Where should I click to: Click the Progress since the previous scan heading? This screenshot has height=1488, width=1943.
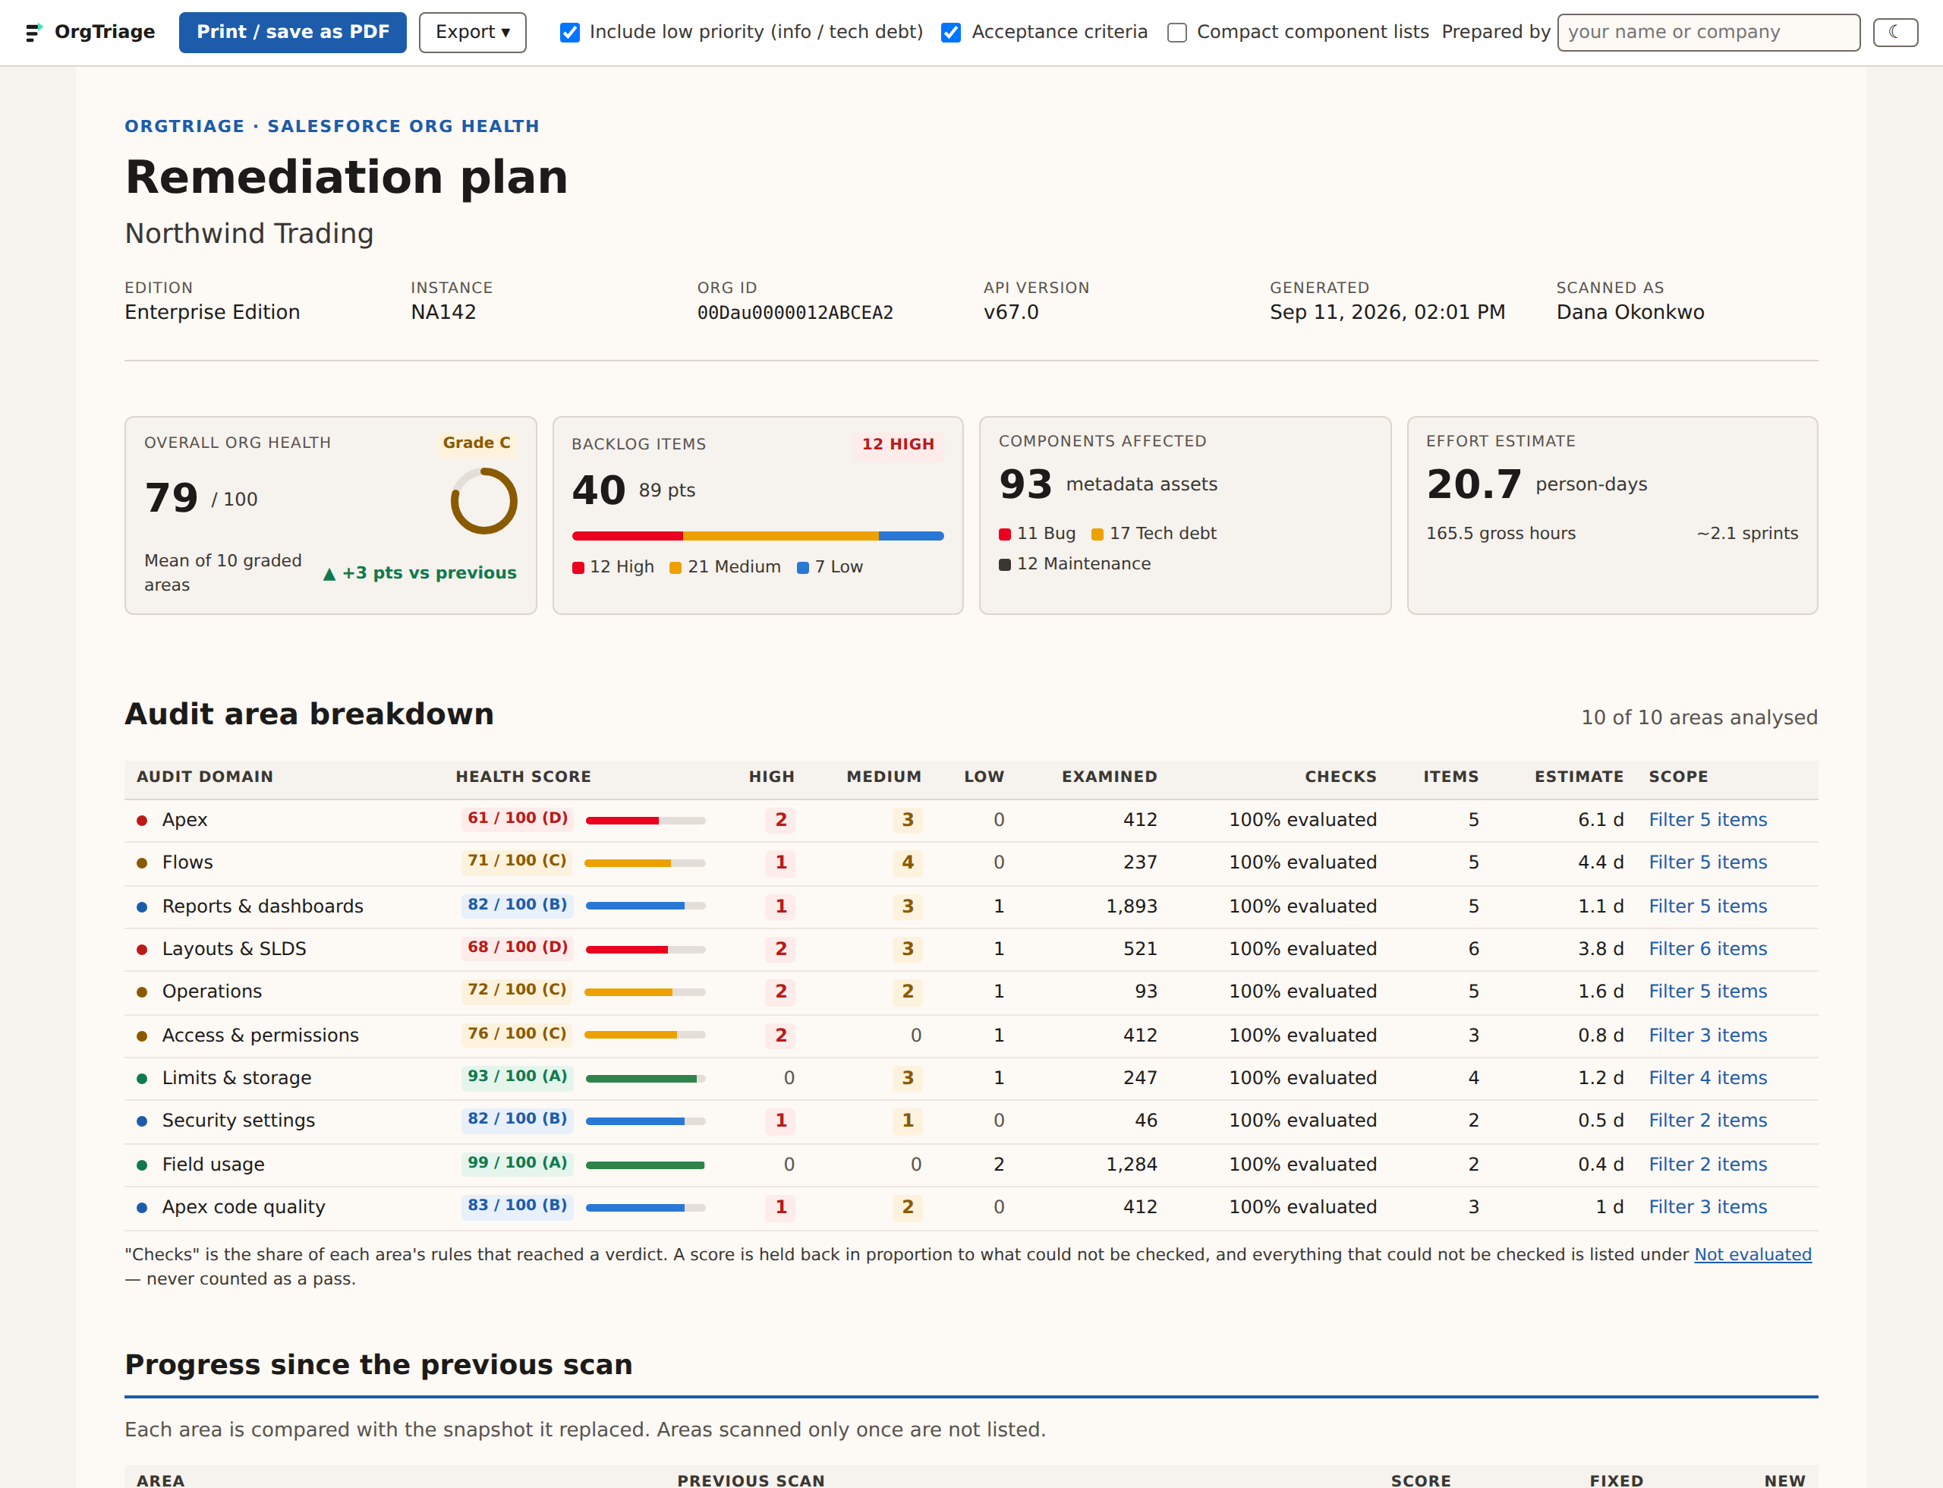tap(378, 1366)
